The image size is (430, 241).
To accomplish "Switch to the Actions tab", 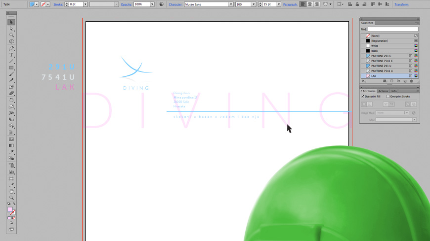I will click(x=384, y=91).
